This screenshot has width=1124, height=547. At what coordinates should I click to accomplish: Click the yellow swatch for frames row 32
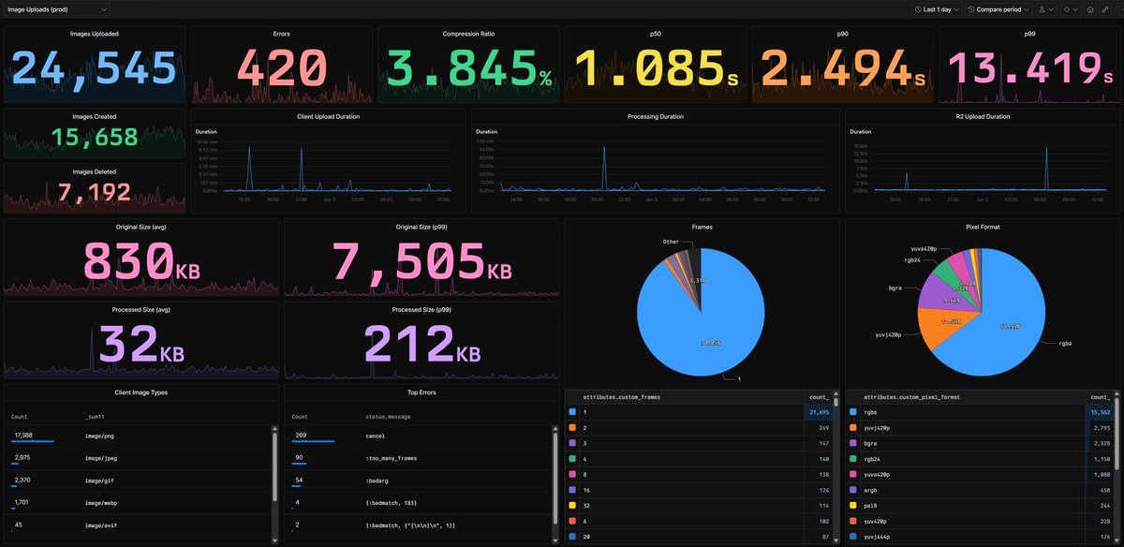573,504
